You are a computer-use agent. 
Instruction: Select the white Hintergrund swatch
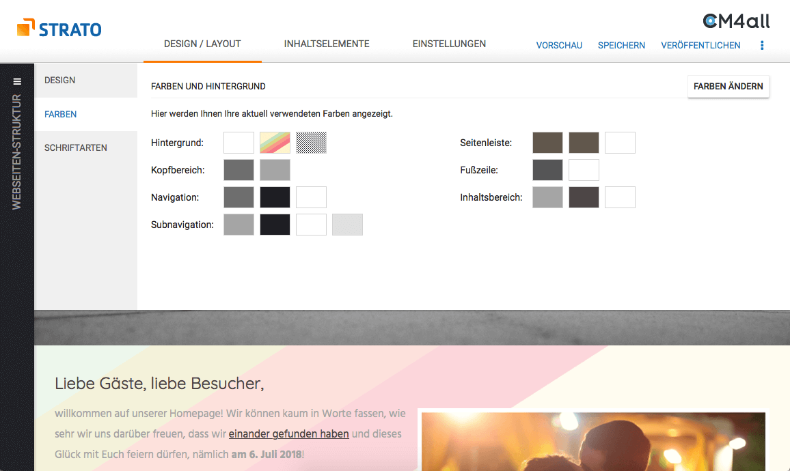(x=239, y=143)
